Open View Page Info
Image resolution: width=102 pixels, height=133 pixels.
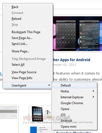[28, 78]
